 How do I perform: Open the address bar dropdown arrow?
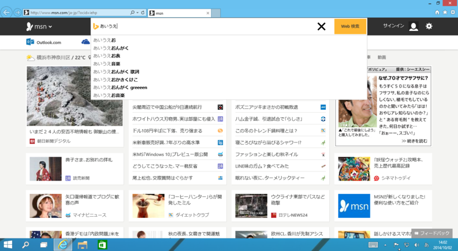137,13
